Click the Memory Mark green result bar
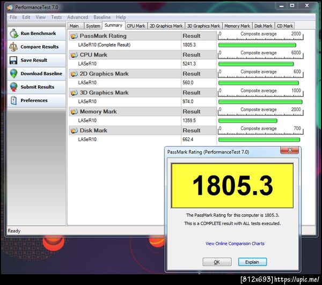Image resolution: width=322 pixels, height=285 pixels. [248, 121]
